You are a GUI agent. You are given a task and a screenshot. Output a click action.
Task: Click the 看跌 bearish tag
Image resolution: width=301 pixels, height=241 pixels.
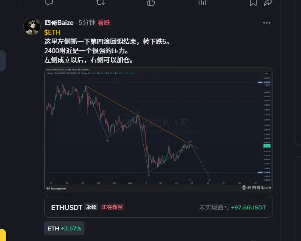point(104,23)
